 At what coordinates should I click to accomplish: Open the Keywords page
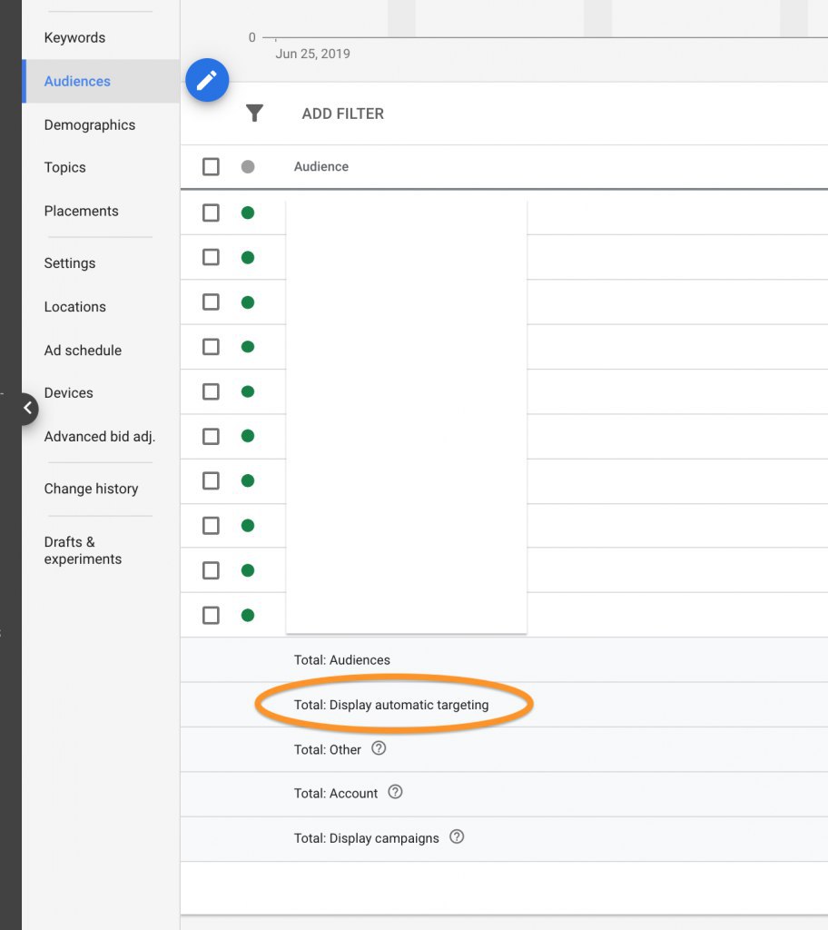click(74, 37)
